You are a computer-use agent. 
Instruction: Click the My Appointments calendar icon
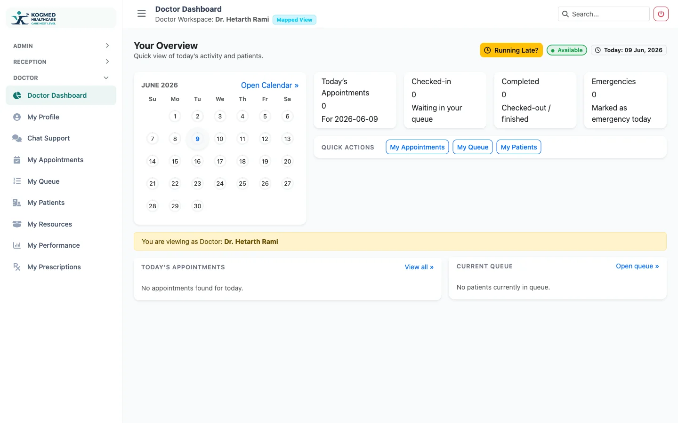coord(17,160)
